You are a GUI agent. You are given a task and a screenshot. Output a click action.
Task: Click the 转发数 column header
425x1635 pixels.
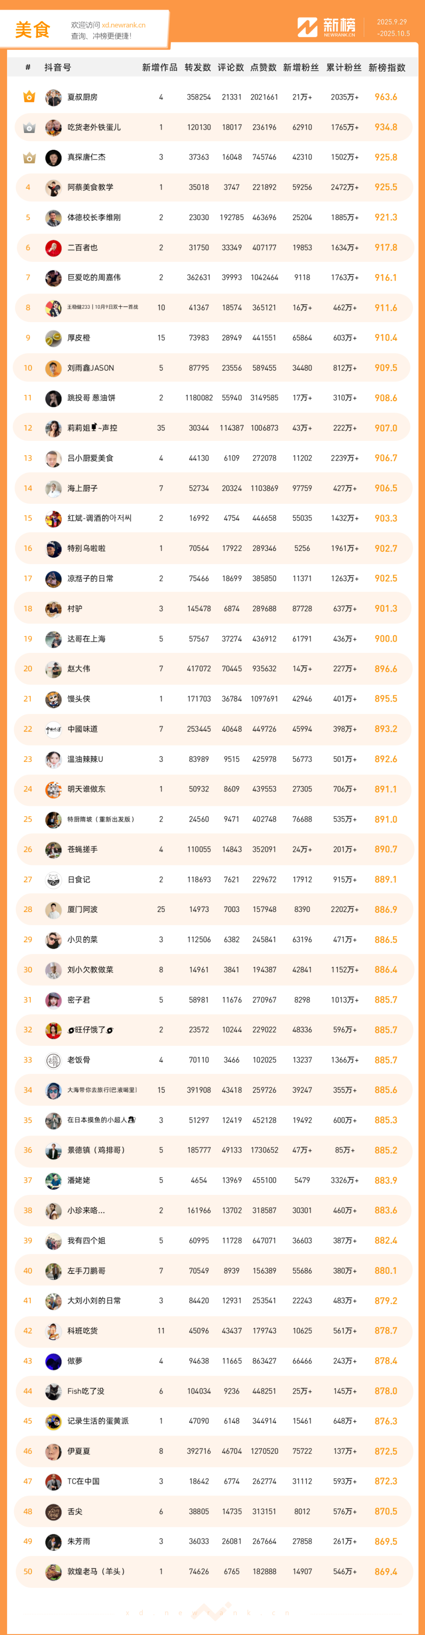[198, 67]
